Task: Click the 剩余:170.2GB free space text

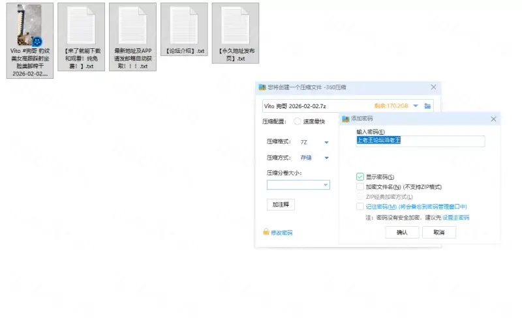Action: [x=391, y=106]
